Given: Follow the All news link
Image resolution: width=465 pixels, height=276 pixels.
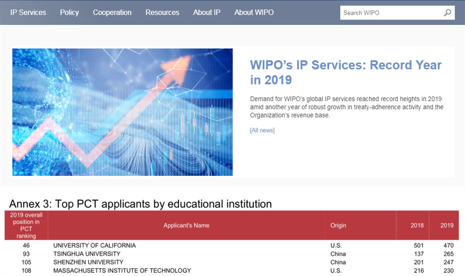Looking at the screenshot, I should [262, 130].
